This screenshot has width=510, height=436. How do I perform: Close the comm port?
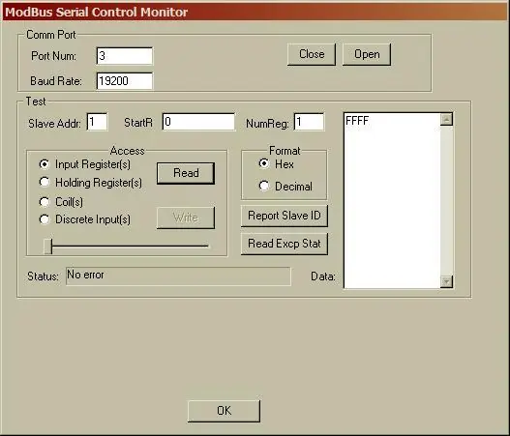pyautogui.click(x=312, y=54)
